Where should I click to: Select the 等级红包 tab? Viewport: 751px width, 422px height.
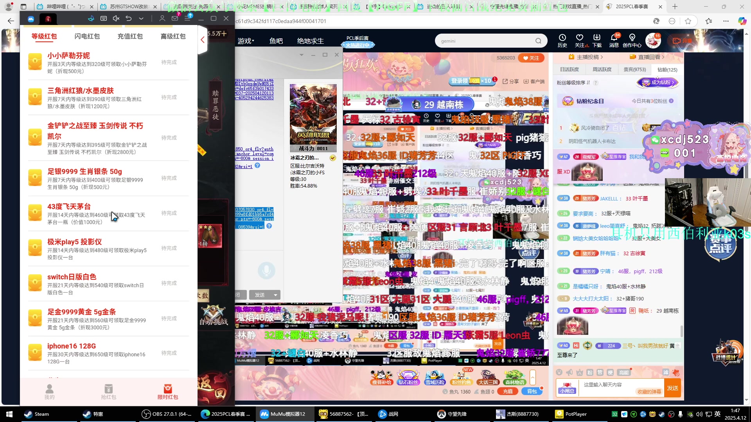click(44, 36)
